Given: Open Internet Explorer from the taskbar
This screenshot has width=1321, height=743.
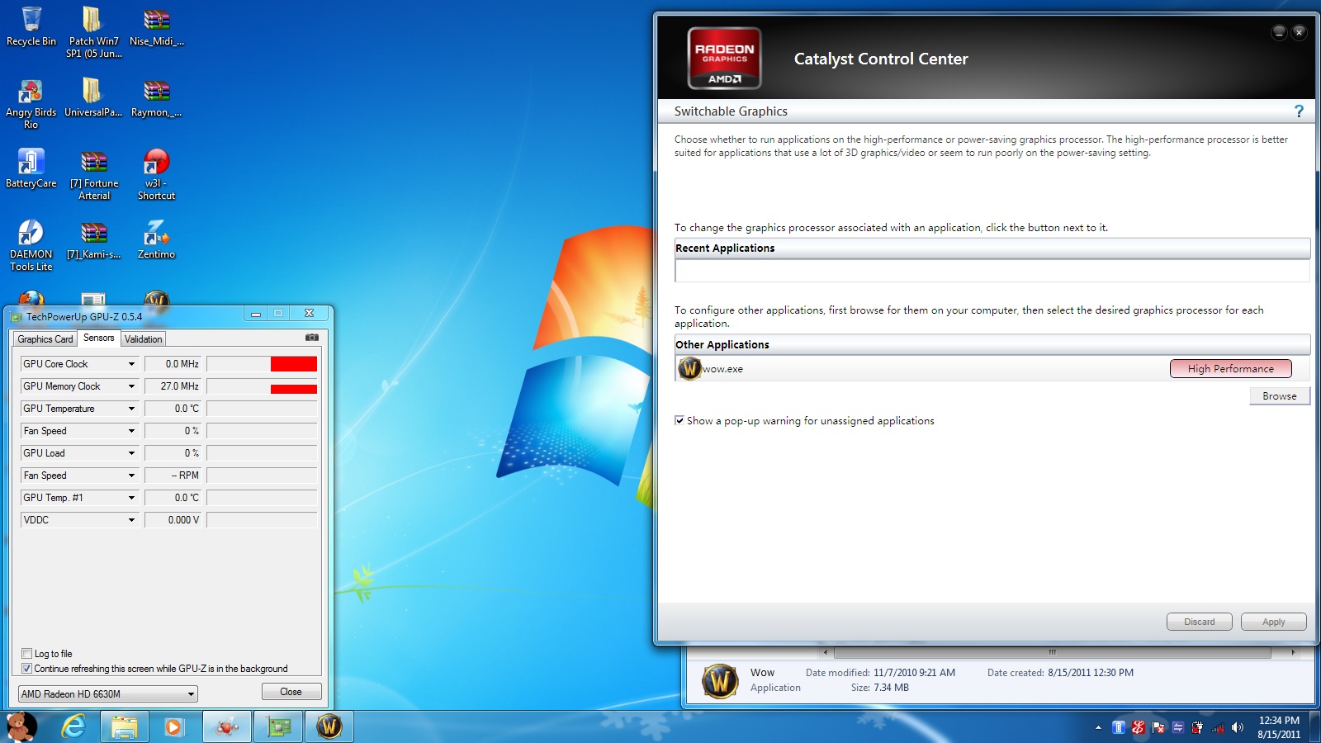Looking at the screenshot, I should pyautogui.click(x=73, y=726).
